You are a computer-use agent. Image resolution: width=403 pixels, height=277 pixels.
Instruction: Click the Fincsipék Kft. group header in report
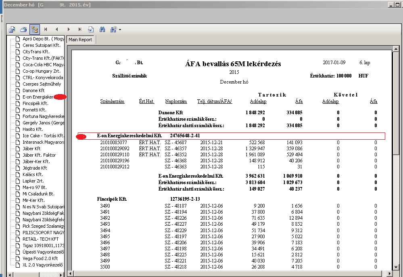[112, 199]
